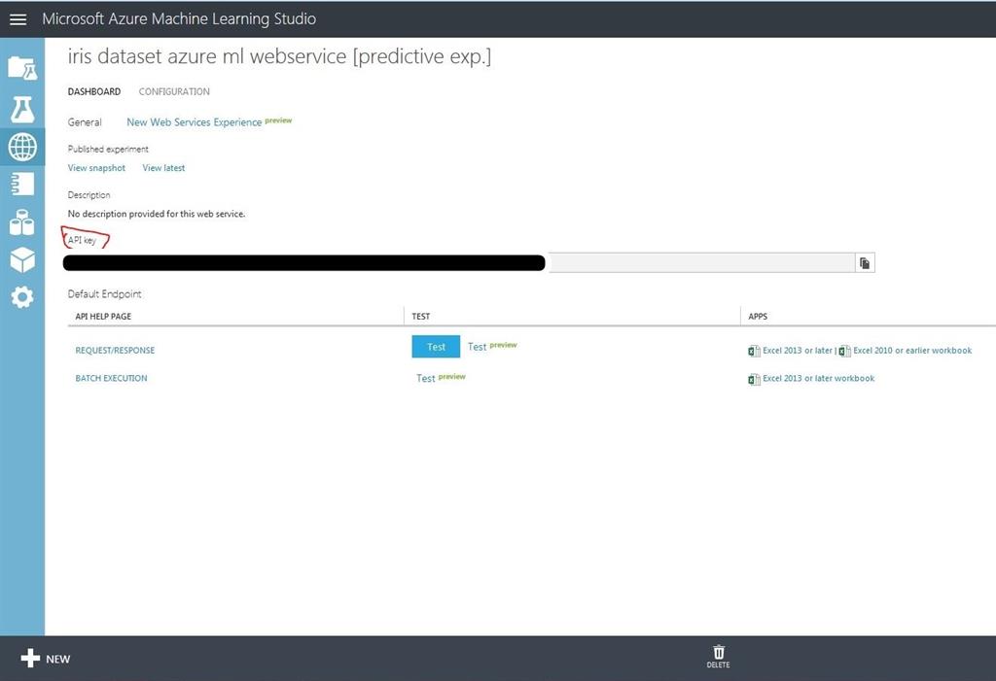The image size is (996, 681).
Task: Download Batch Execution Excel 2013 workbook
Action: coord(818,378)
